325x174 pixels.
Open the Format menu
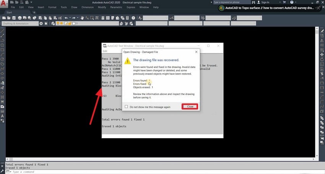click(x=52, y=7)
